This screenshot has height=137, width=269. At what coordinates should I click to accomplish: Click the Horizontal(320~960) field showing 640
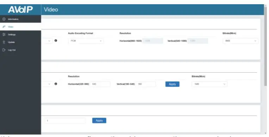100,84
